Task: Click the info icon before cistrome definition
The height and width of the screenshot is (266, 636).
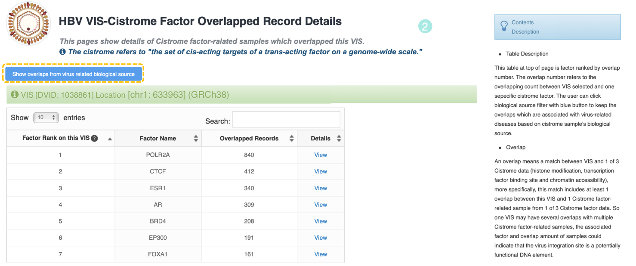Action: point(63,52)
